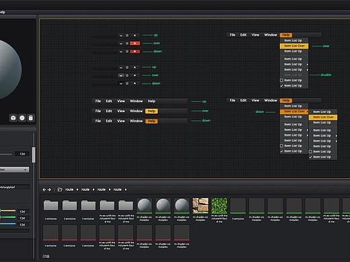This screenshot has height=262, width=350.
Task: Select the third gray sphere material thumbnail
Action: pyautogui.click(x=182, y=206)
